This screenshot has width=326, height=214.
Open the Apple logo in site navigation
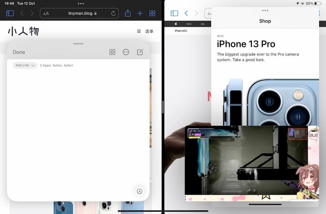[x=176, y=24]
